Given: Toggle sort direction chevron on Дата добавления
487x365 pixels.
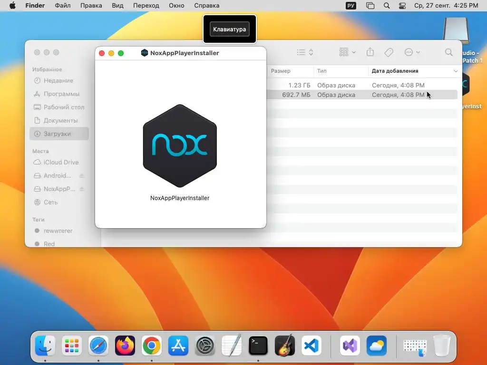Looking at the screenshot, I should click(x=456, y=71).
